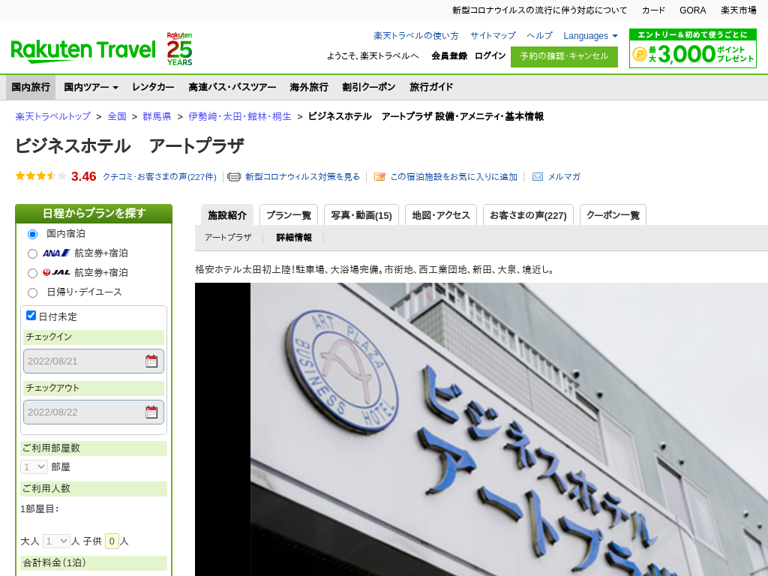Click the mask icon for コロナウィルス対策
The image size is (768, 576).
pos(234,177)
